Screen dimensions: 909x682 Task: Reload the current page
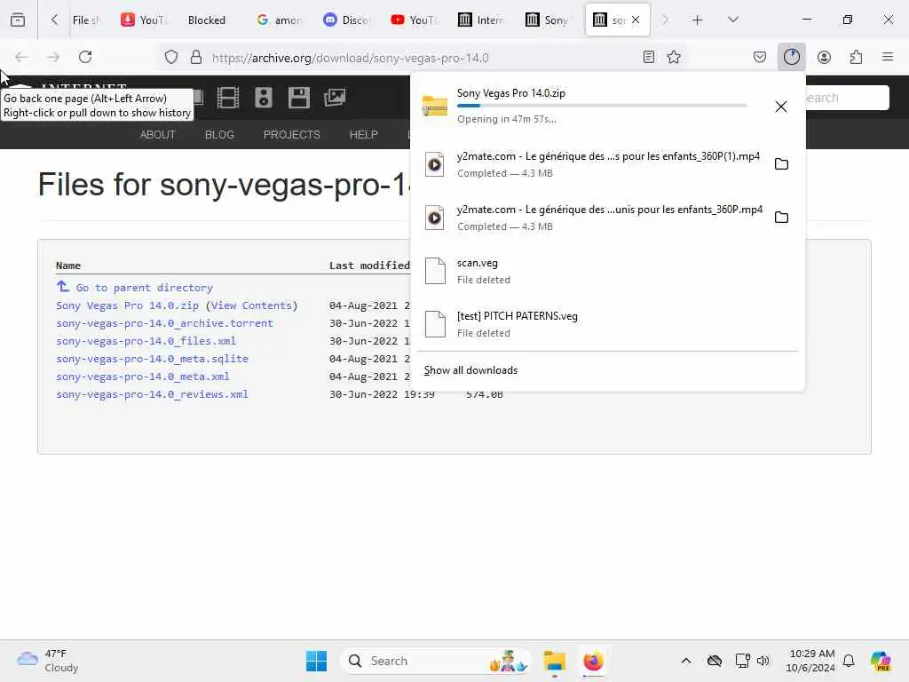(85, 57)
